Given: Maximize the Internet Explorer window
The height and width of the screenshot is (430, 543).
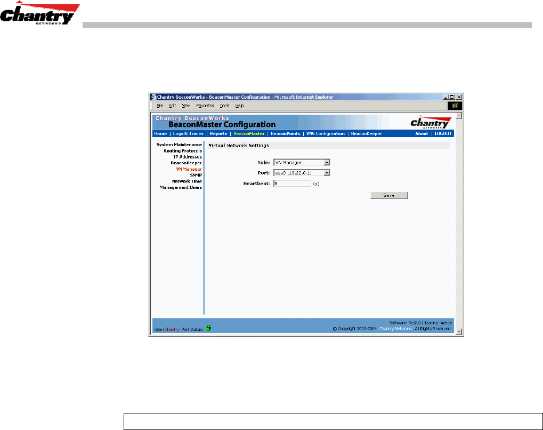Looking at the screenshot, I should coord(451,97).
